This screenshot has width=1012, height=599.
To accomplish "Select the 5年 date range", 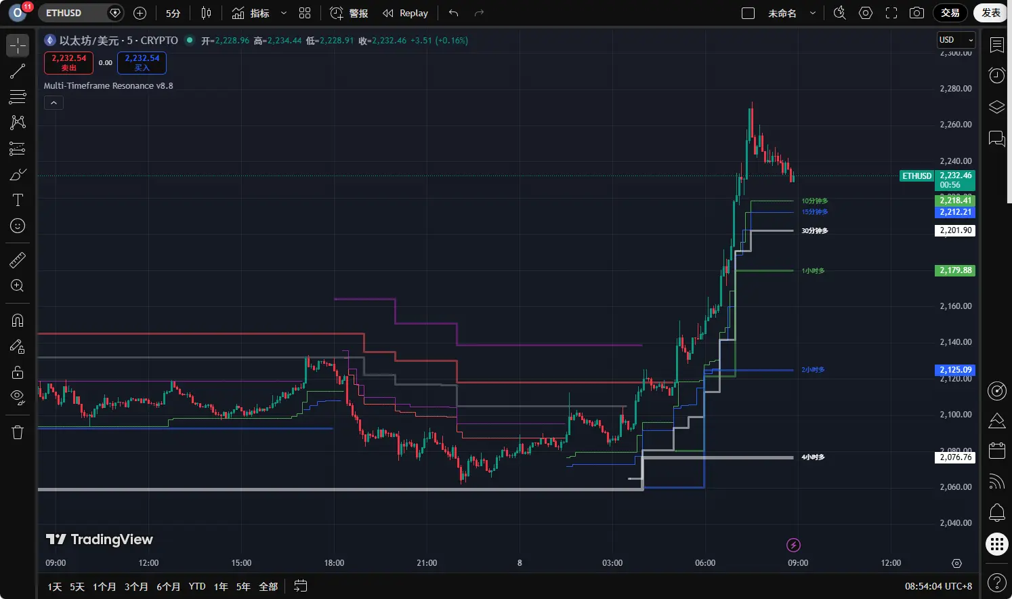I will tap(243, 587).
